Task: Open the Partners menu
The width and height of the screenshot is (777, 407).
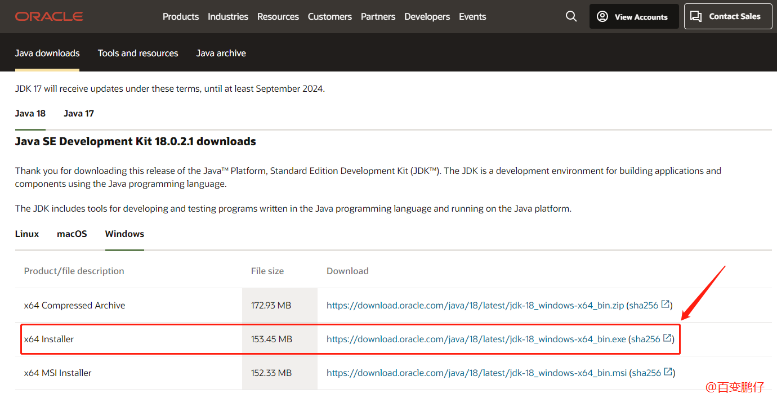Action: (x=378, y=17)
